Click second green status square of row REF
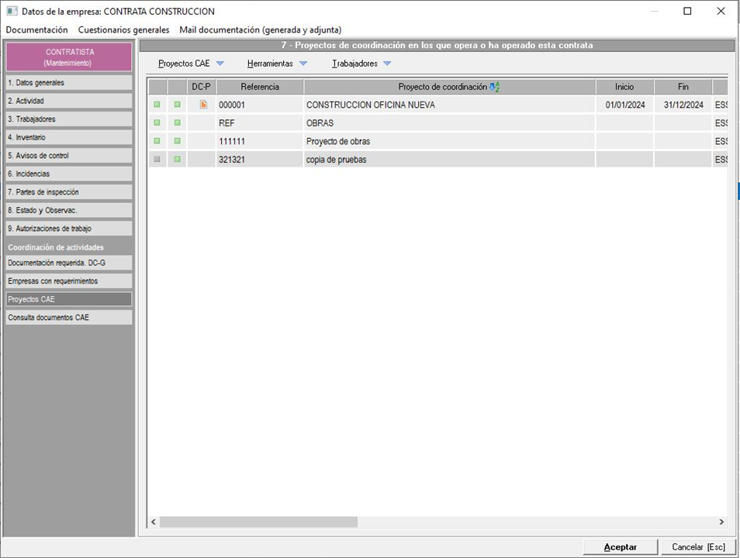 (x=177, y=123)
